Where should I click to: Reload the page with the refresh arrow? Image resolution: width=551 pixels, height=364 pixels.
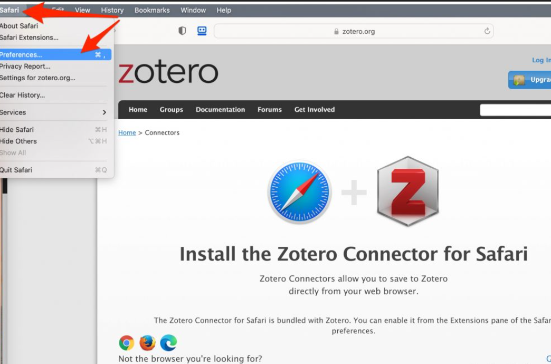pos(487,31)
